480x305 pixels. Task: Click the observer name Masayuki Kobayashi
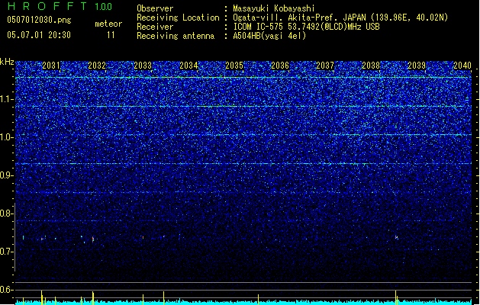274,8
